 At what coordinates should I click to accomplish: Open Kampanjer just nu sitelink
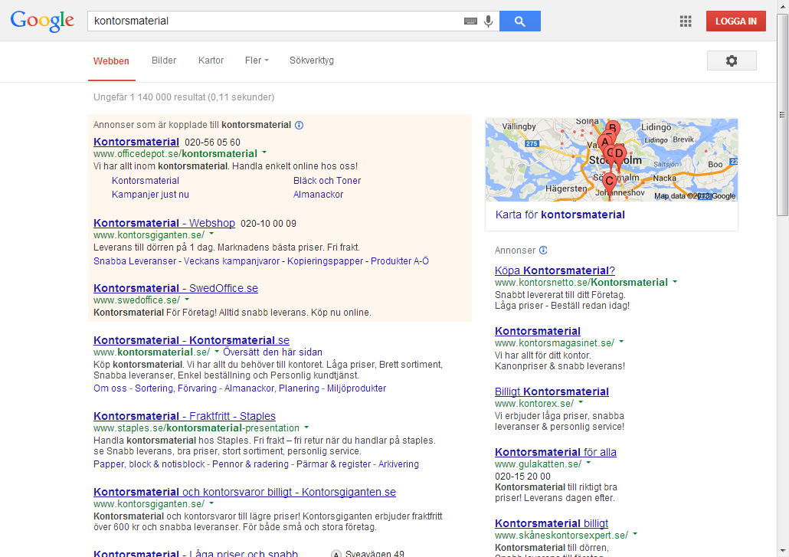(150, 195)
